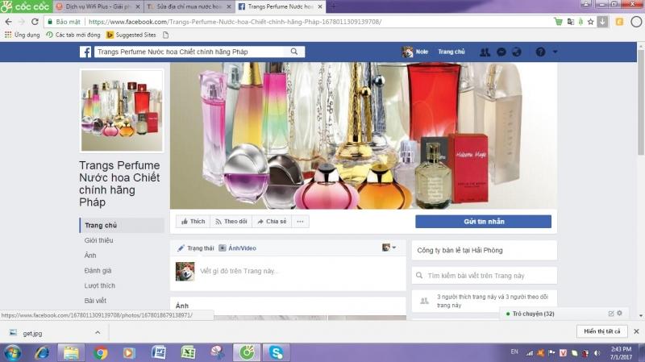
Task: Click the Chia sẻ share button
Action: click(x=271, y=221)
